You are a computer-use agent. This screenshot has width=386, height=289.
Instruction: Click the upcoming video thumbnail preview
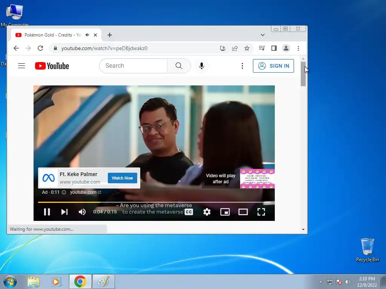pos(257,179)
